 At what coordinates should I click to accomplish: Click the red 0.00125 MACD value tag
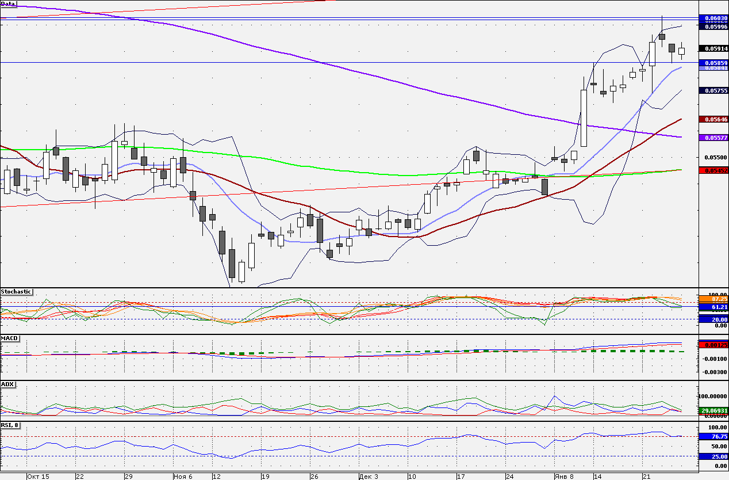(x=713, y=344)
